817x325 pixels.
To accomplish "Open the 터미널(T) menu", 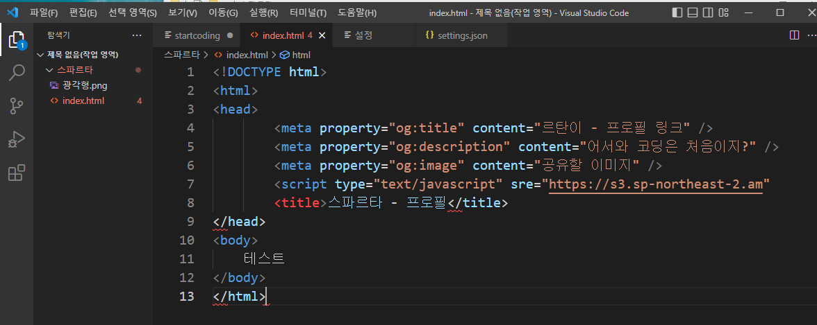I will coord(308,12).
